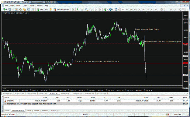Screen dimensions: 190x117
Task: Open the Alerts terminal tab
Action: coord(29,111)
